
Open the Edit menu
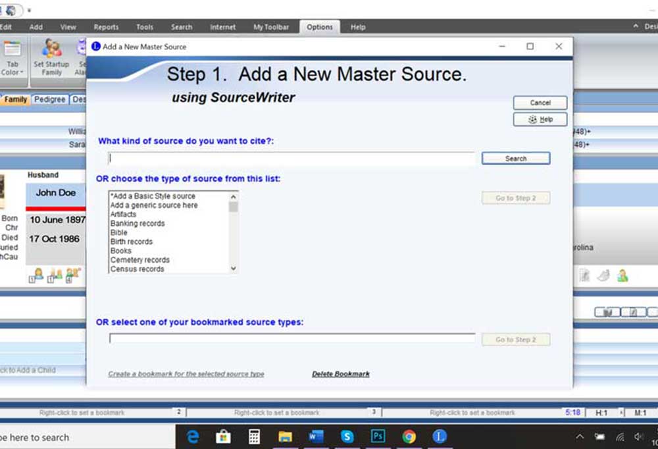(6, 27)
